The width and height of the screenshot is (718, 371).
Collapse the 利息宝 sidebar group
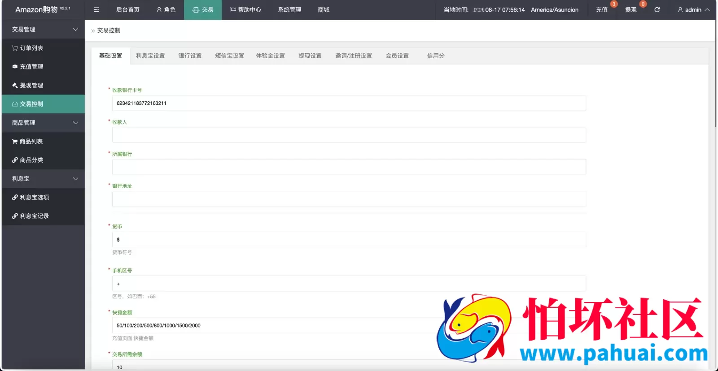click(43, 179)
